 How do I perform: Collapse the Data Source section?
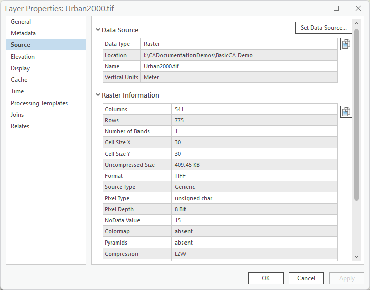pos(98,30)
